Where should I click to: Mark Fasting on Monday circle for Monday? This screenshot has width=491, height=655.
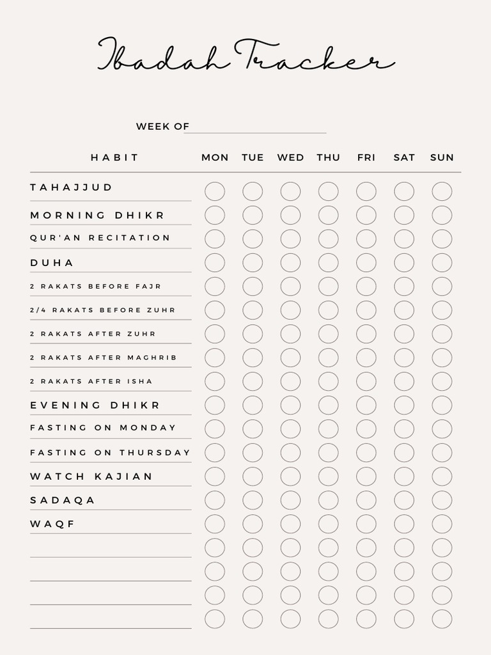[215, 429]
